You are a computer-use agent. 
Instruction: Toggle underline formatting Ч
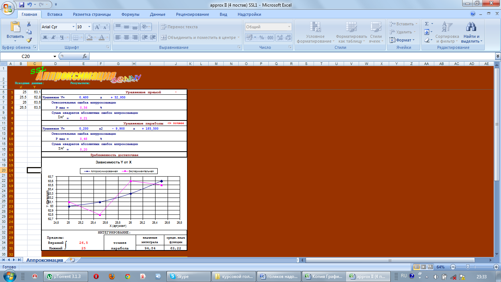62,37
